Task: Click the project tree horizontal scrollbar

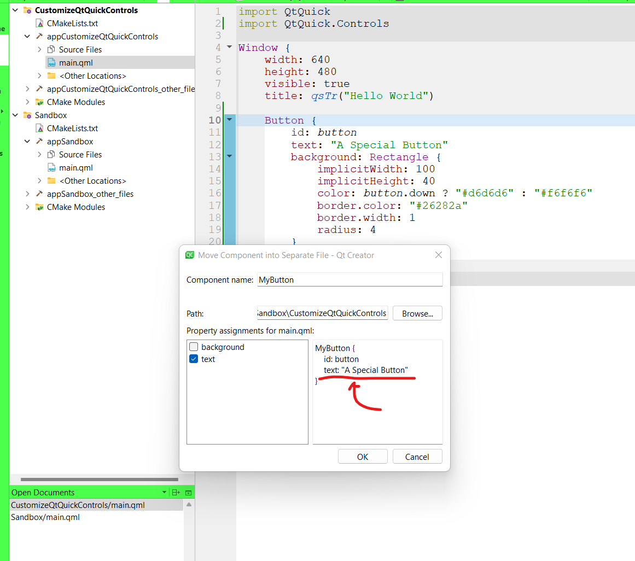Action: click(99, 479)
